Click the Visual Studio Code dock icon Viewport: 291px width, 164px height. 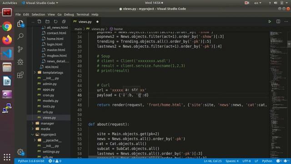tap(7, 54)
